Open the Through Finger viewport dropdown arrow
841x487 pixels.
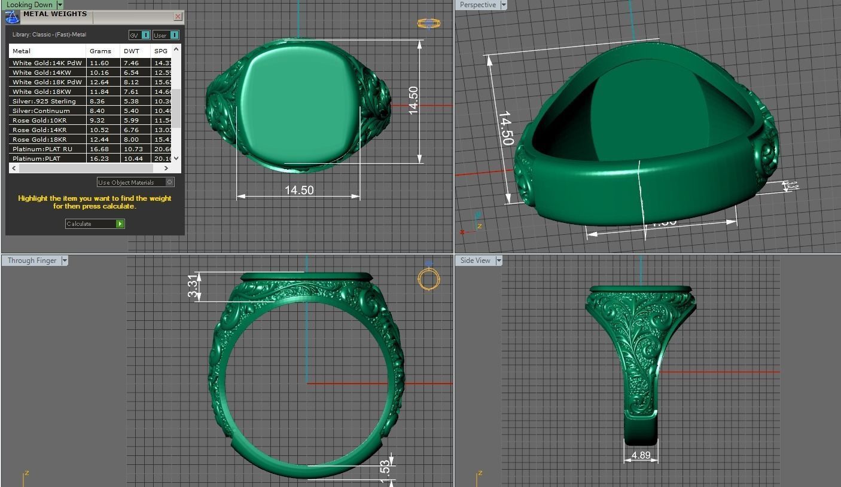point(65,261)
